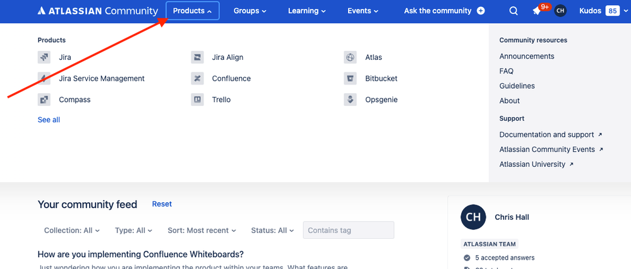The height and width of the screenshot is (269, 631).
Task: Click the Community resources heading
Action: [x=533, y=40]
